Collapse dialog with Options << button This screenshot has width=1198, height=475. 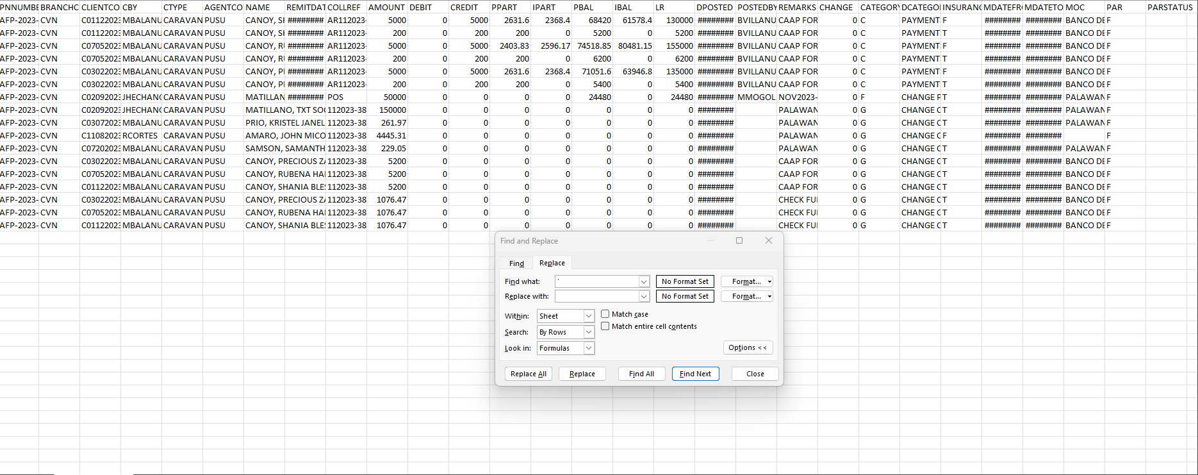coord(748,347)
